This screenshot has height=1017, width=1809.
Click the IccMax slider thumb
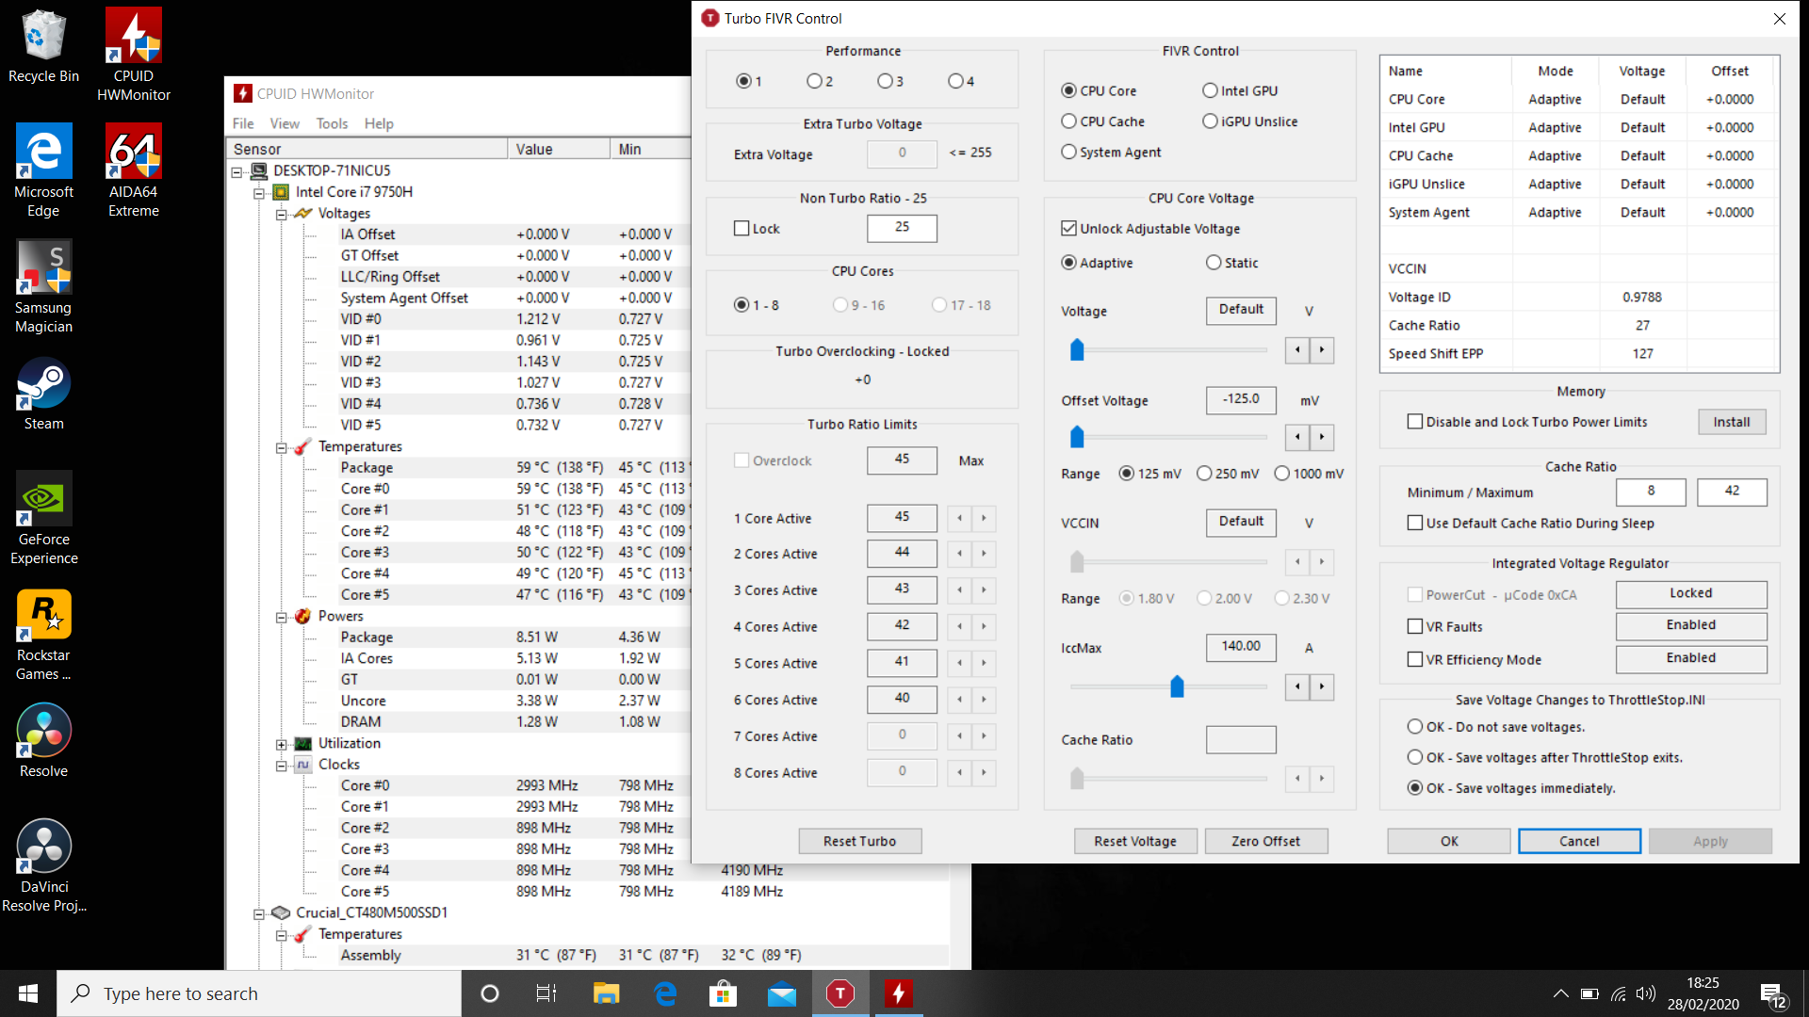pos(1177,686)
